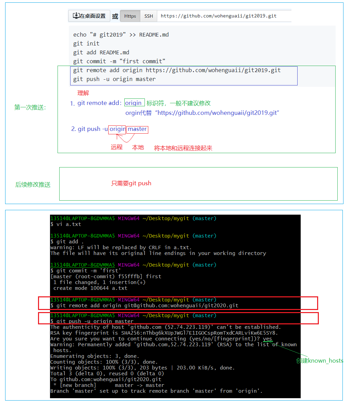Switch to the Https tab

(130, 16)
